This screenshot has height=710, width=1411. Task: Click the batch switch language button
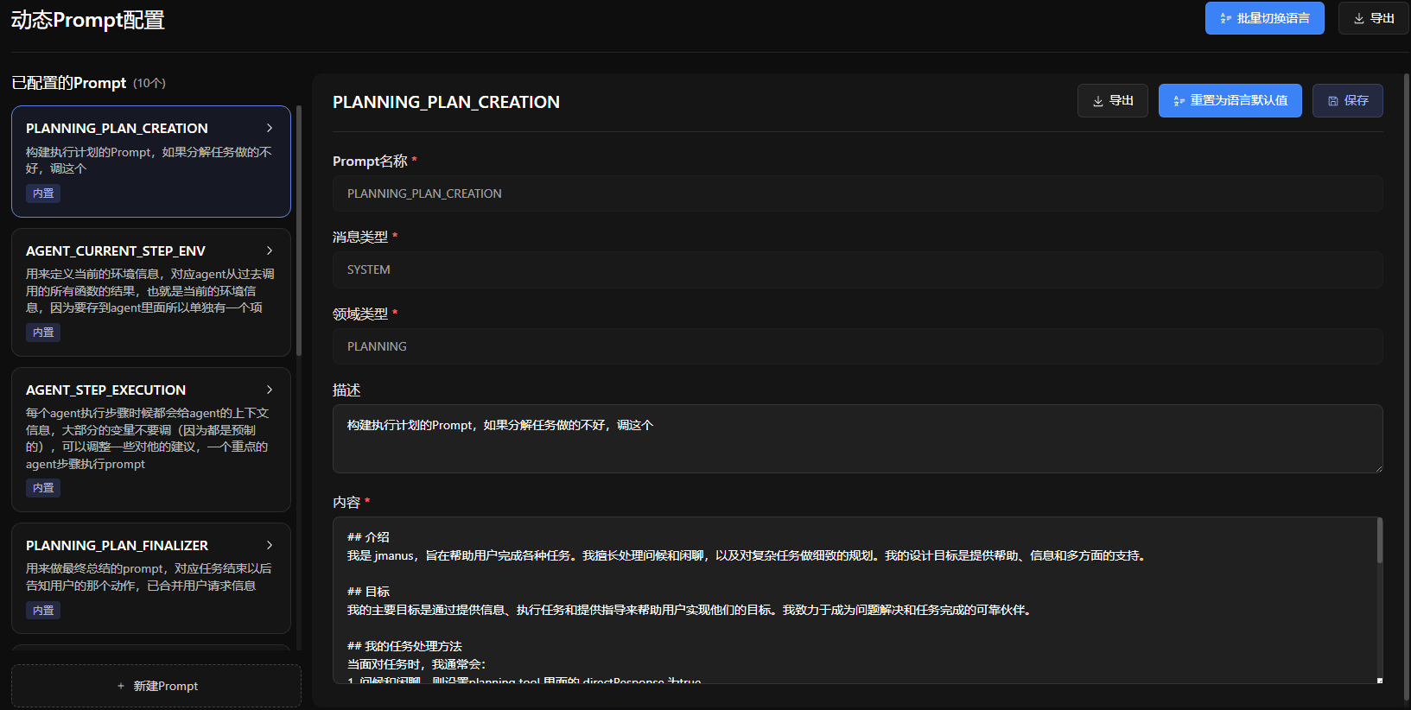click(1264, 18)
